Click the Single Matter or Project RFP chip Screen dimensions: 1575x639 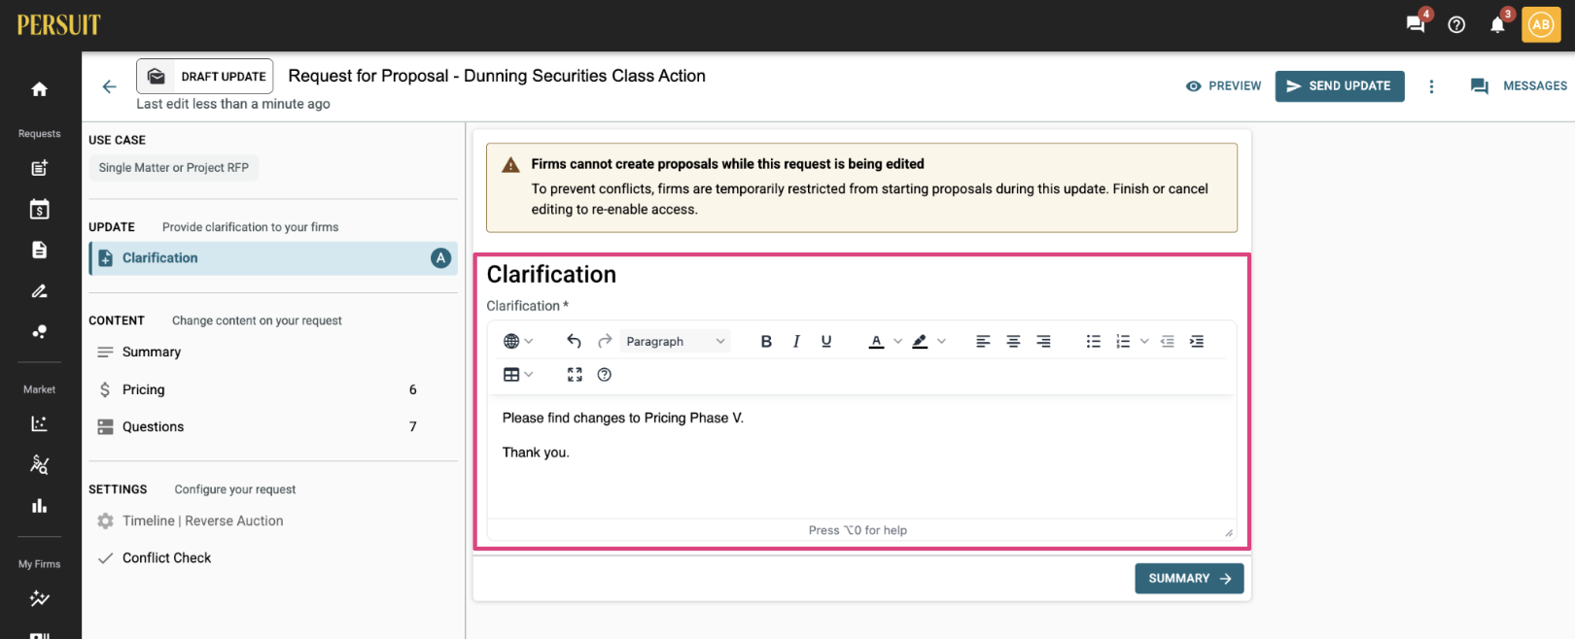(x=174, y=168)
